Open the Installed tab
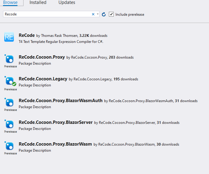209x174 pixels. (x=38, y=2)
